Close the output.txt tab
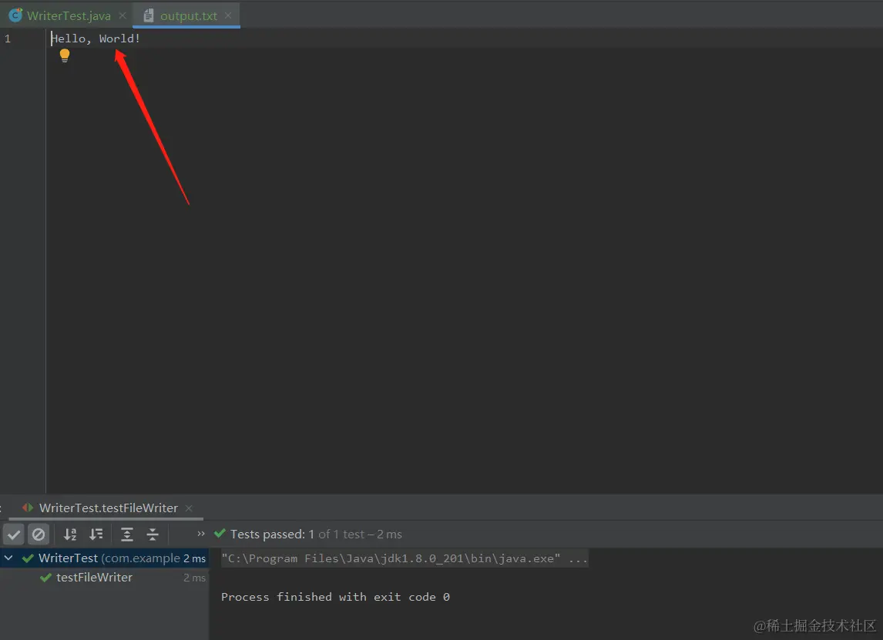 [x=228, y=15]
